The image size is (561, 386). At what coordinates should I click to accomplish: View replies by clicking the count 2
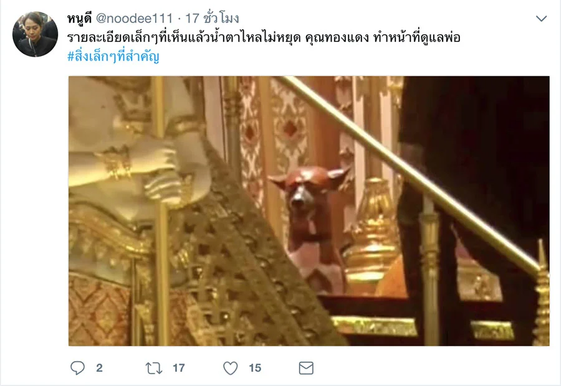100,368
